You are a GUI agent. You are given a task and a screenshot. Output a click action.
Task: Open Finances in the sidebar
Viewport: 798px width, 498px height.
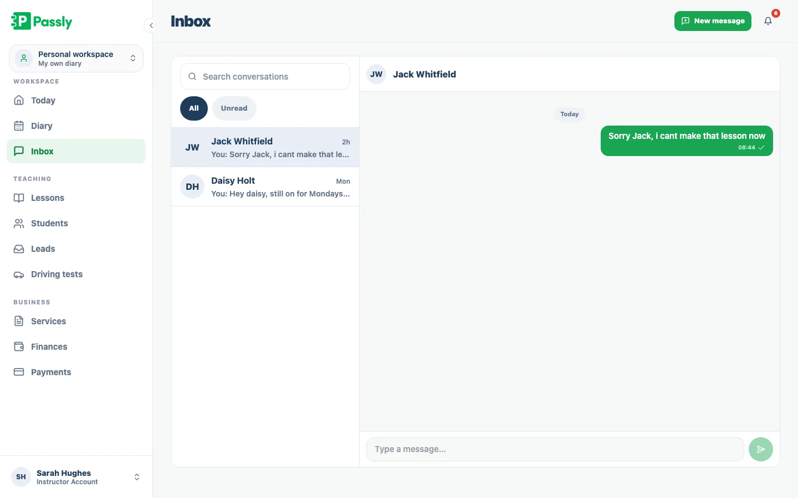(76, 346)
